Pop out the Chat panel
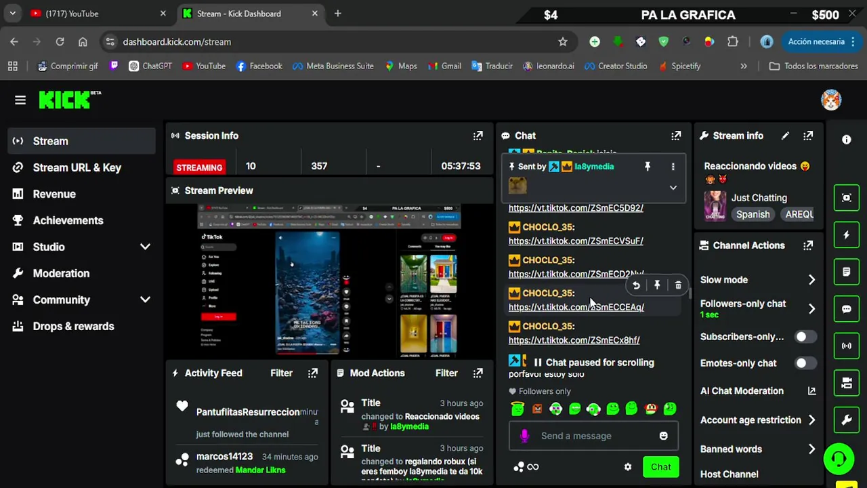 (x=676, y=136)
